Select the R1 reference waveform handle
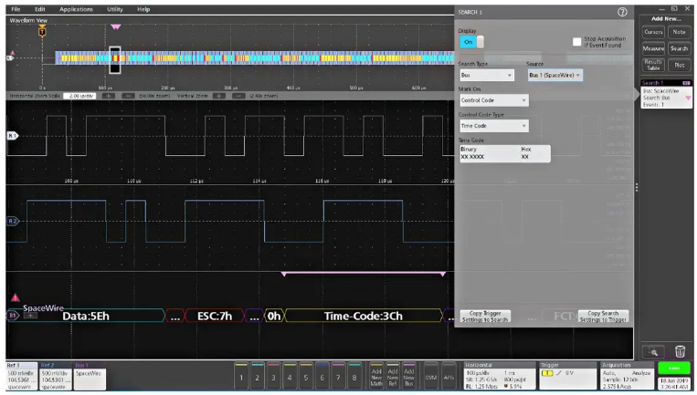697x395 pixels. [13, 136]
